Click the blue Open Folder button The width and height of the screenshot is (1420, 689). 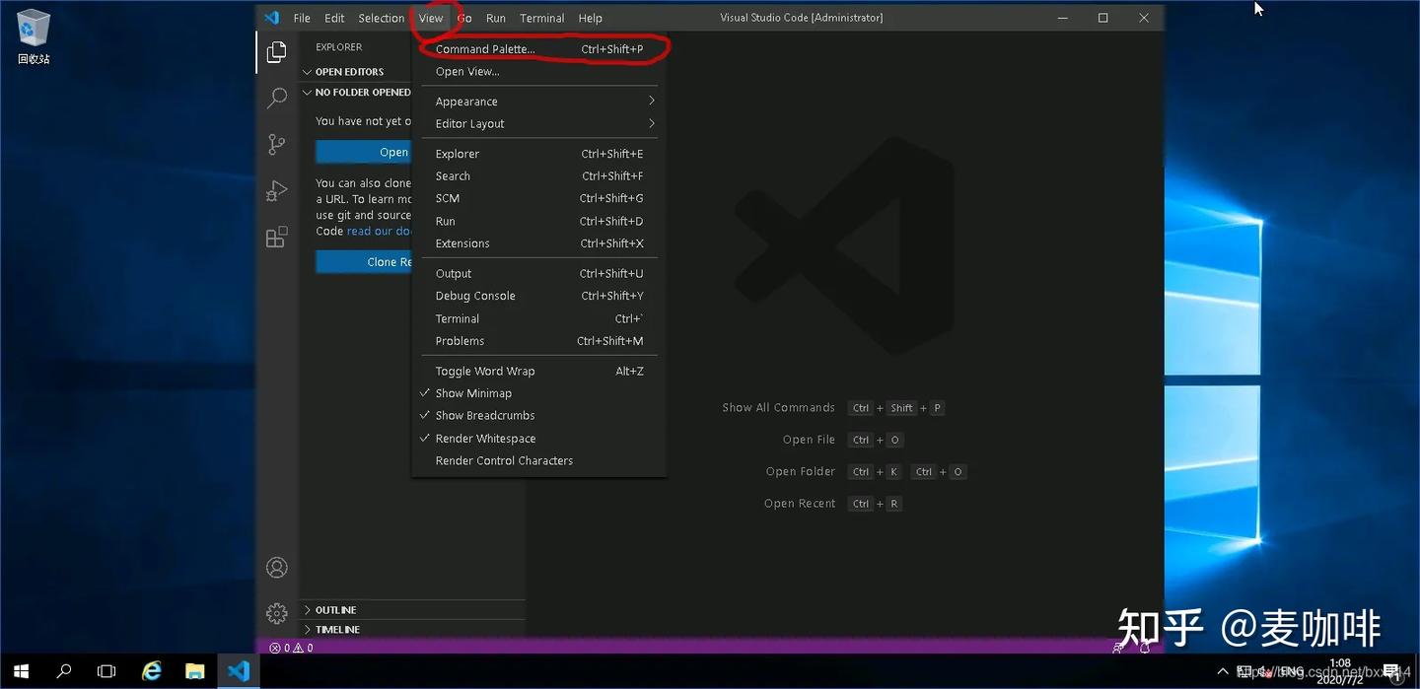click(x=364, y=152)
